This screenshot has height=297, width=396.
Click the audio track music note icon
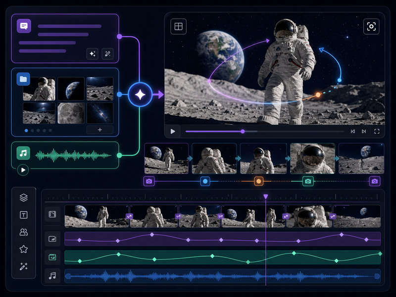[x=52, y=276]
